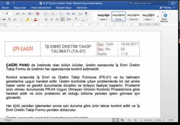Apply borders with the border icon

point(83,19)
